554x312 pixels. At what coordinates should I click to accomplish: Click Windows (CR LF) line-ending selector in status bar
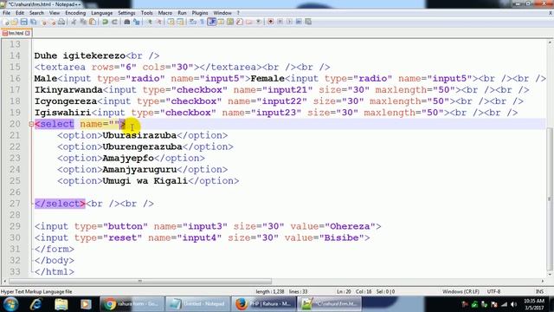coord(461,291)
